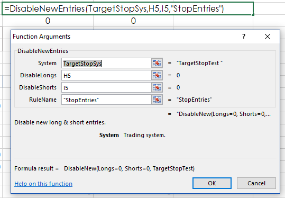The width and height of the screenshot is (285, 198).
Task: Click the System argument label
Action: click(47, 63)
